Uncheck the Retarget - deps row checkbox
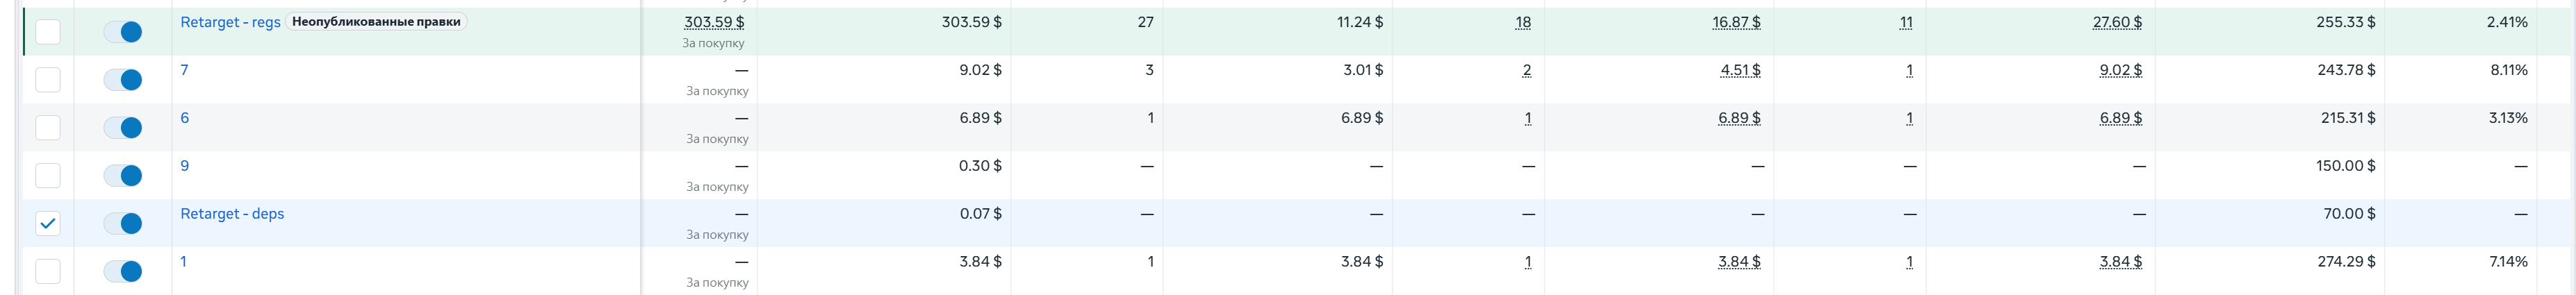This screenshot has height=295, width=2576. 48,224
